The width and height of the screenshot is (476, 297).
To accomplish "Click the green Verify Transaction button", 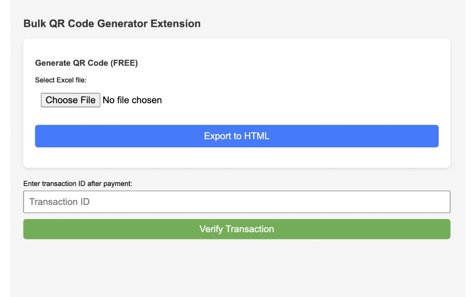I will [x=237, y=229].
